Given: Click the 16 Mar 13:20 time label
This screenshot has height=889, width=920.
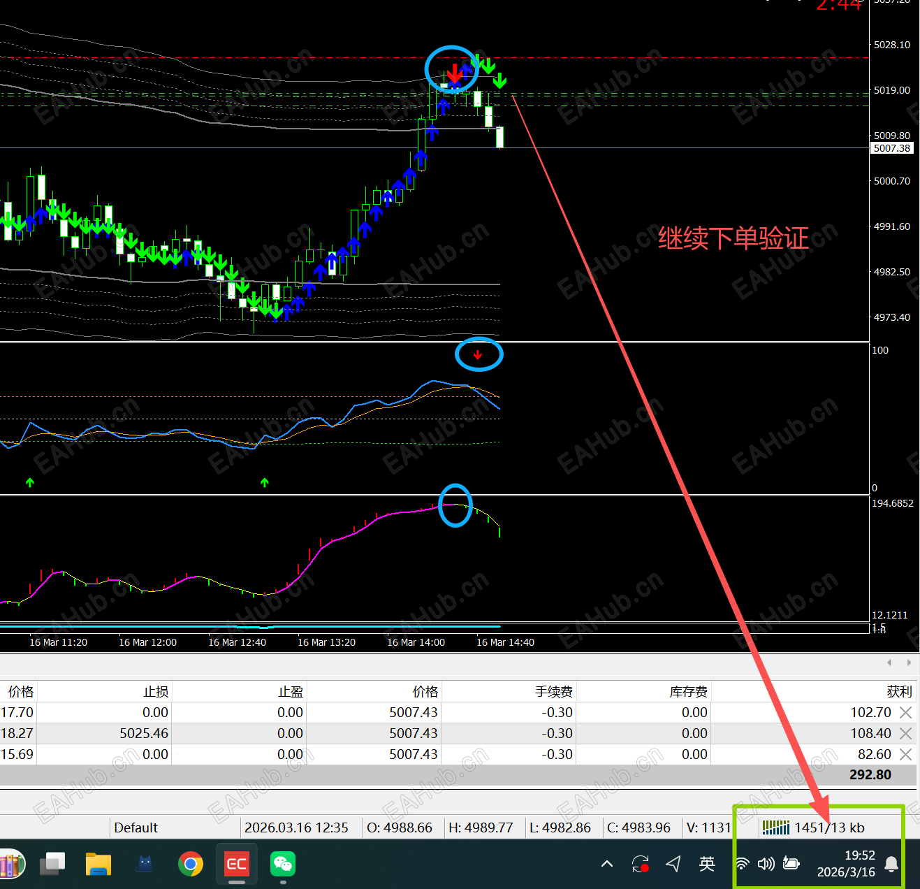Looking at the screenshot, I should coord(327,642).
